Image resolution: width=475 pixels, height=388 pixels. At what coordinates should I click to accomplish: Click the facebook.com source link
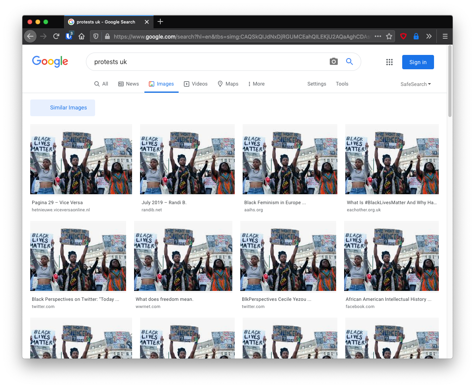pyautogui.click(x=360, y=306)
